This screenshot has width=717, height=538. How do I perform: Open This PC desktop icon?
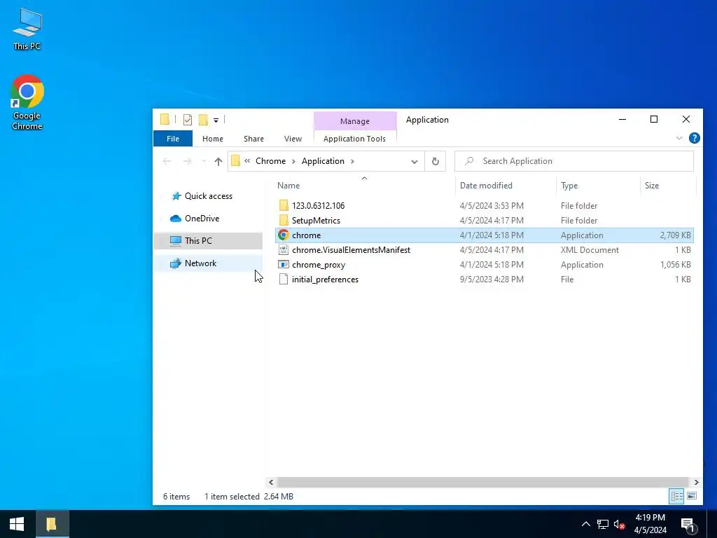click(x=27, y=29)
